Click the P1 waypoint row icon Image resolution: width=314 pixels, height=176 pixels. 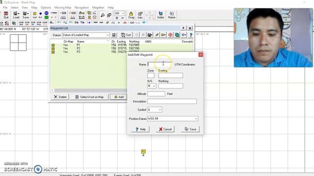[x=53, y=45]
